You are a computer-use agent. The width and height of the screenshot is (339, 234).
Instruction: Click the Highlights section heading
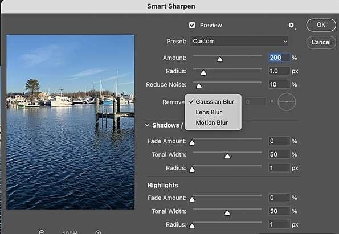(162, 186)
